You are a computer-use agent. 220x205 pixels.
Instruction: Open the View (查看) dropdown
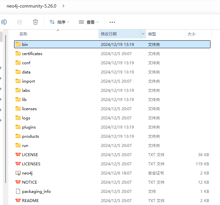(x=89, y=22)
